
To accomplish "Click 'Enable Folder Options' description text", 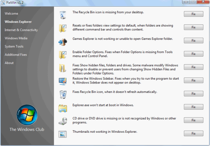I will click(x=122, y=54).
